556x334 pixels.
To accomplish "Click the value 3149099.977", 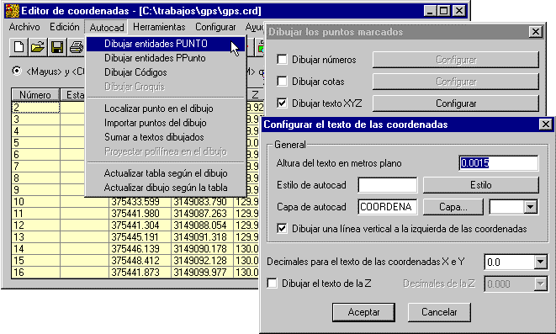I will click(200, 273).
